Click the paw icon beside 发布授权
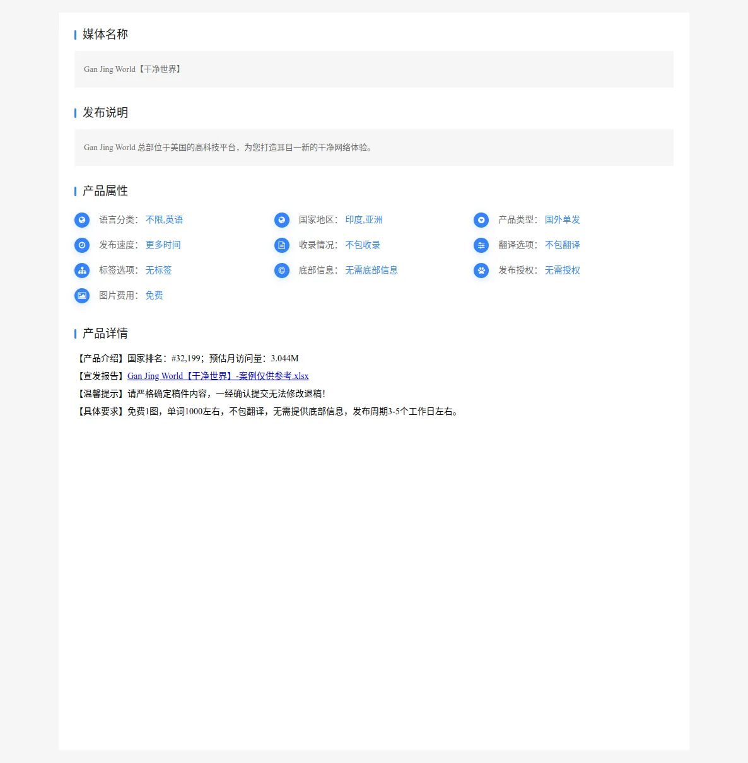This screenshot has width=748, height=763. coord(481,271)
